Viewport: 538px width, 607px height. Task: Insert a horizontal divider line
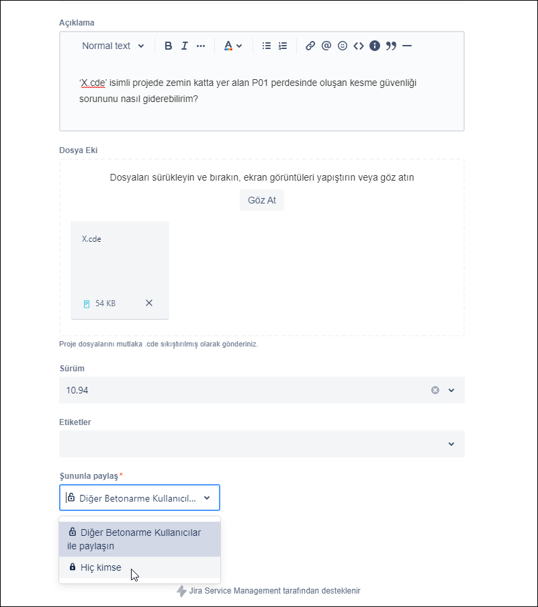pos(407,46)
